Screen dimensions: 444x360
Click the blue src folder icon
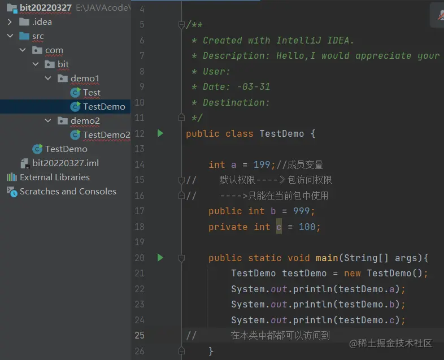tap(24, 36)
